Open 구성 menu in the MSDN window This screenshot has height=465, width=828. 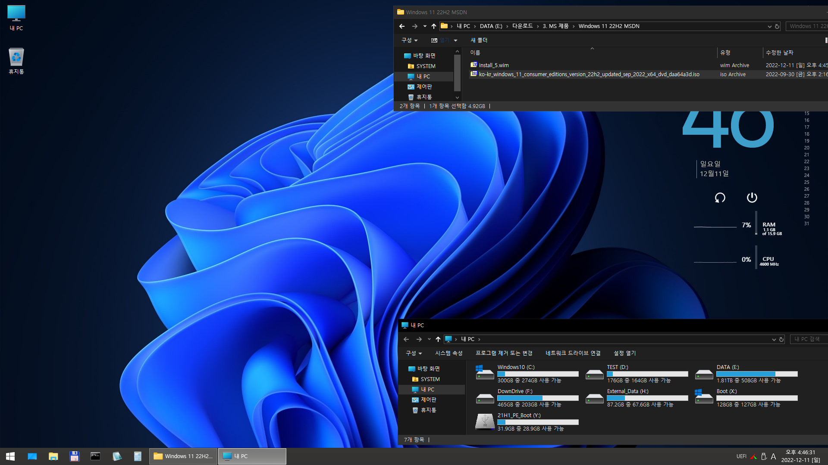tap(410, 40)
